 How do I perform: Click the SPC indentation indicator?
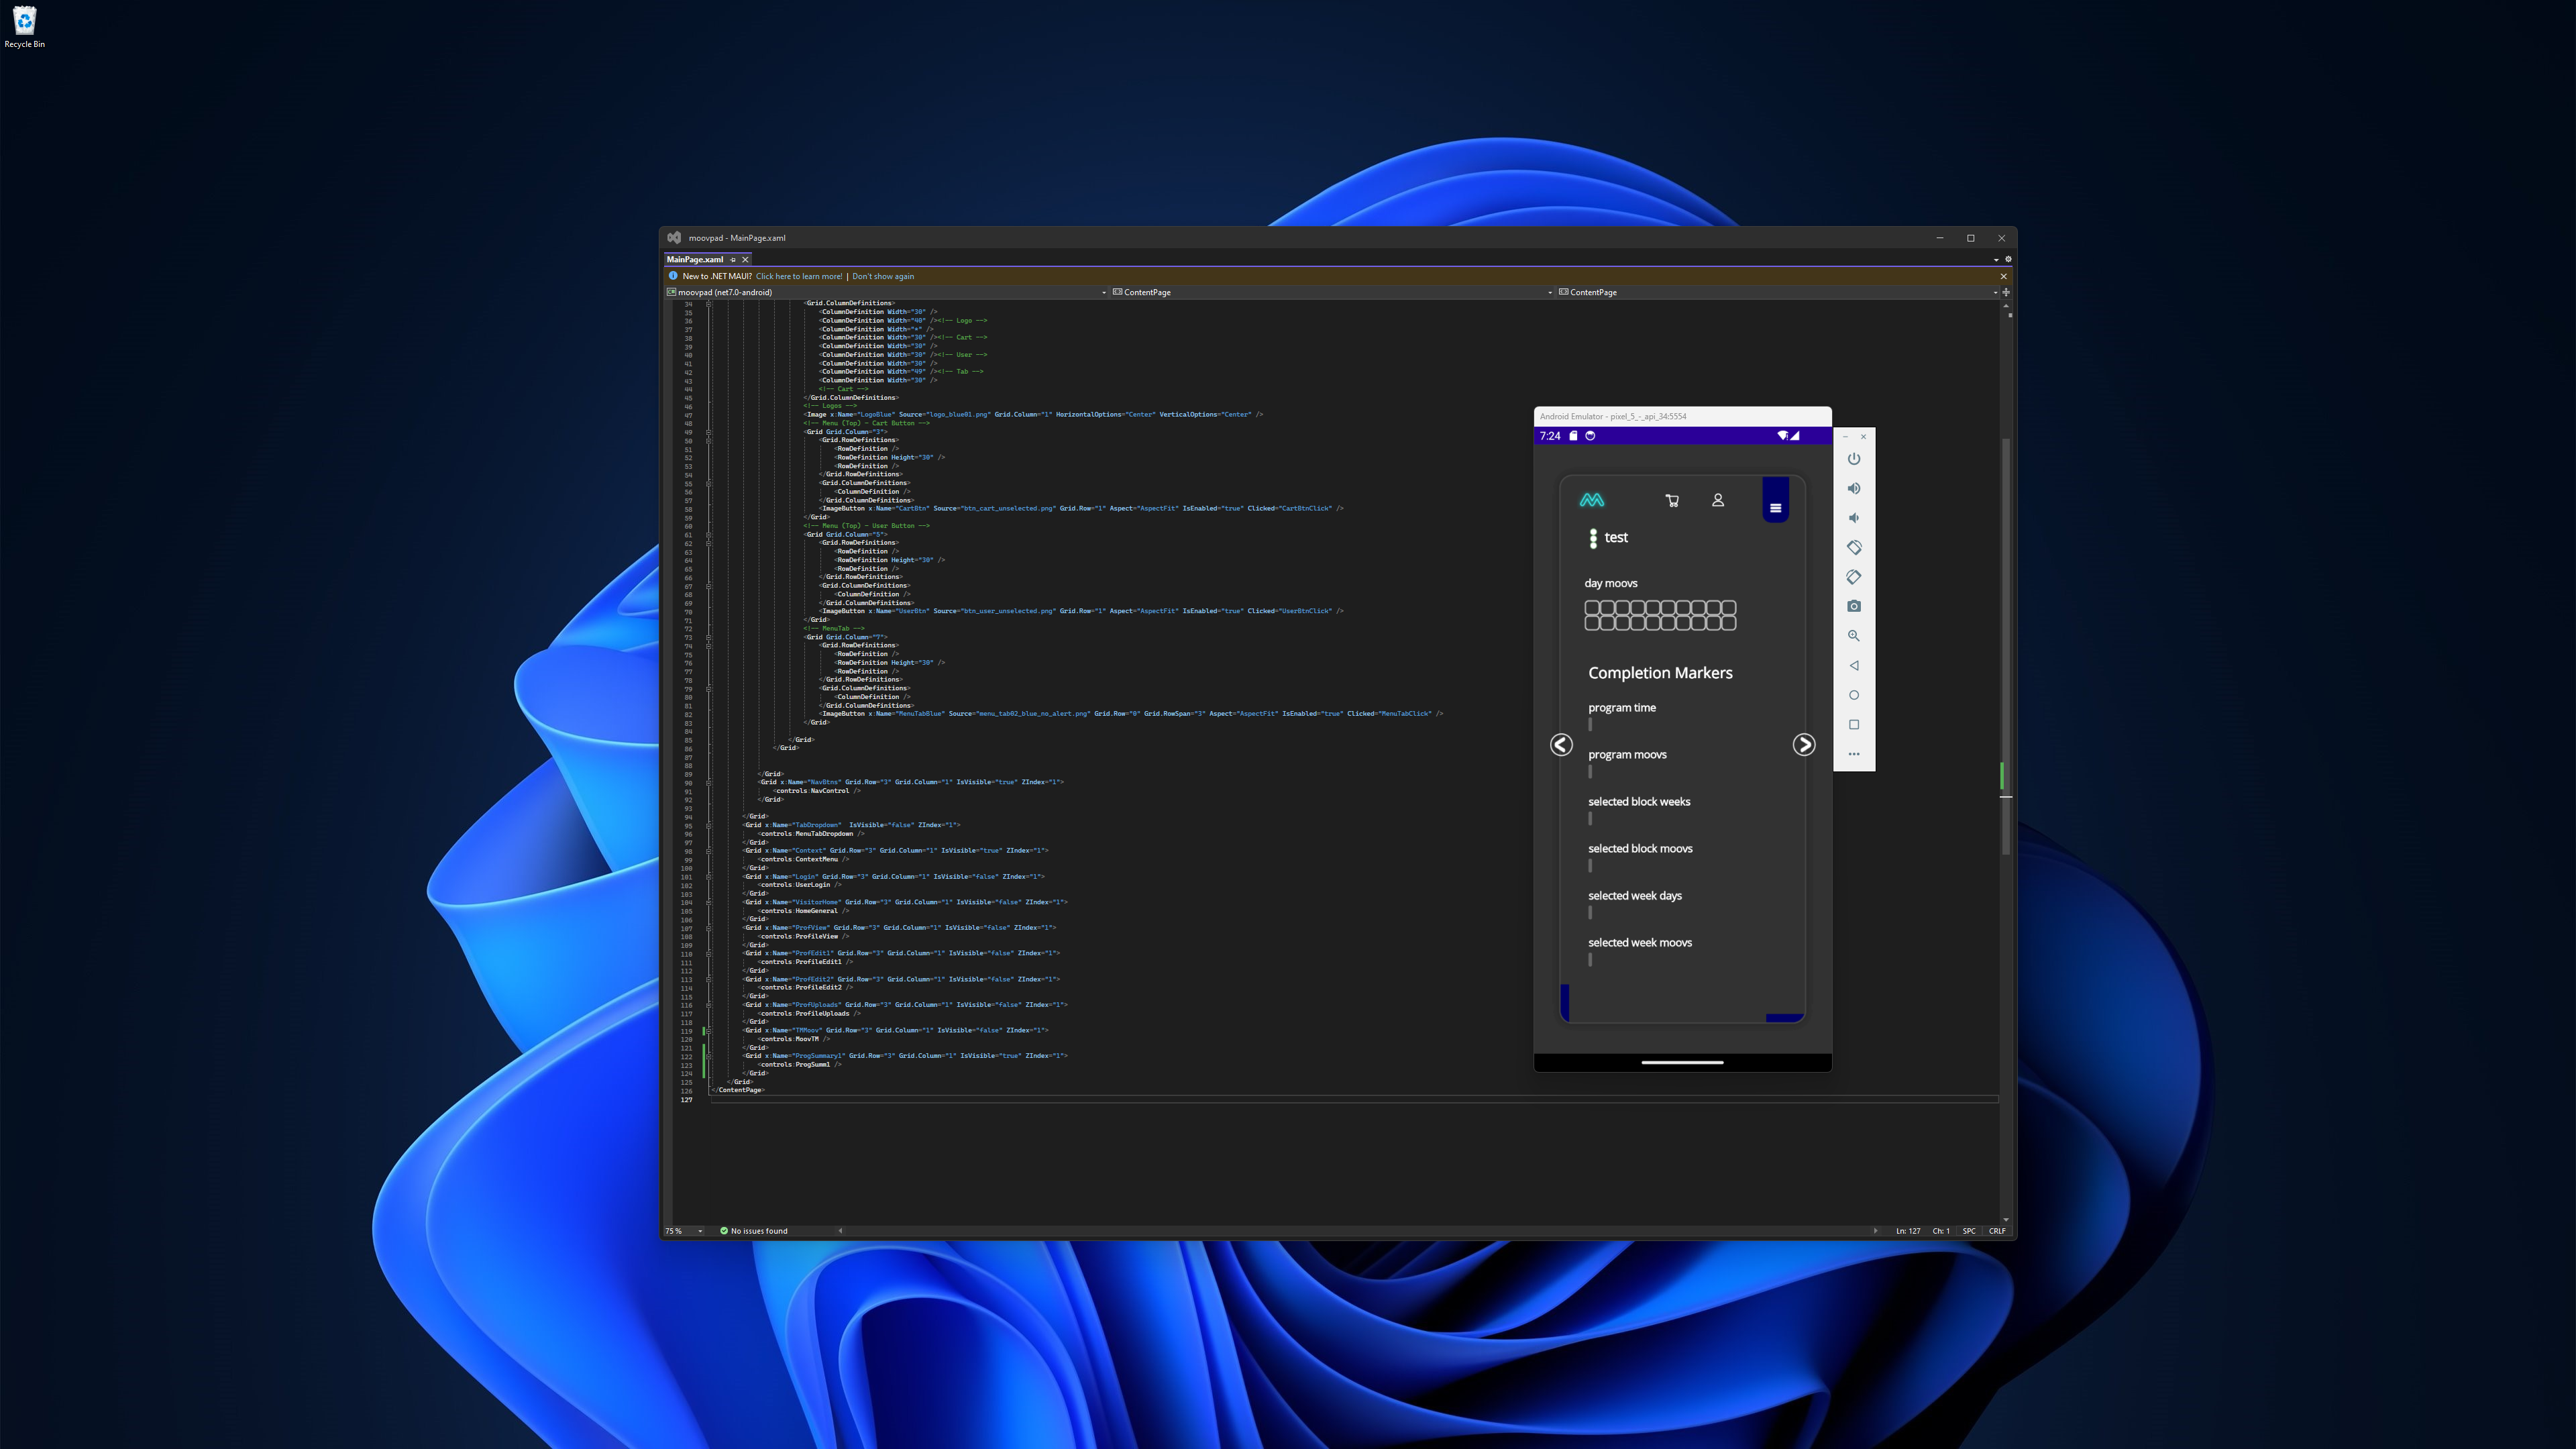pos(1969,1231)
